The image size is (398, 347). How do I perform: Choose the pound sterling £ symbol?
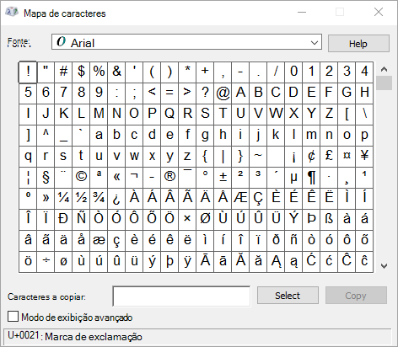point(329,157)
